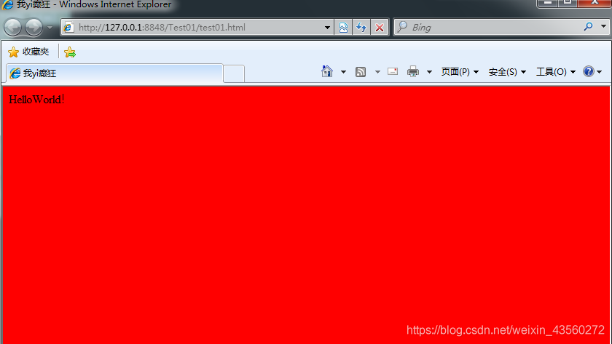This screenshot has height=344, width=612.
Task: Expand the Home button dropdown arrow
Action: (x=343, y=72)
